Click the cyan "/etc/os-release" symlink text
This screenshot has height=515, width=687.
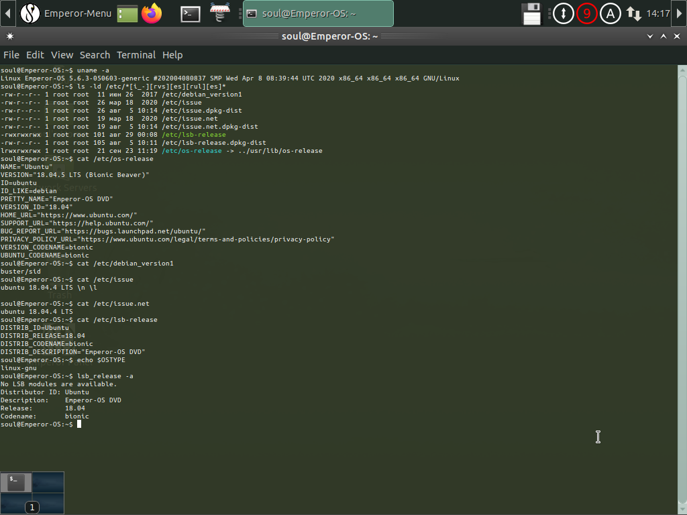coord(192,151)
